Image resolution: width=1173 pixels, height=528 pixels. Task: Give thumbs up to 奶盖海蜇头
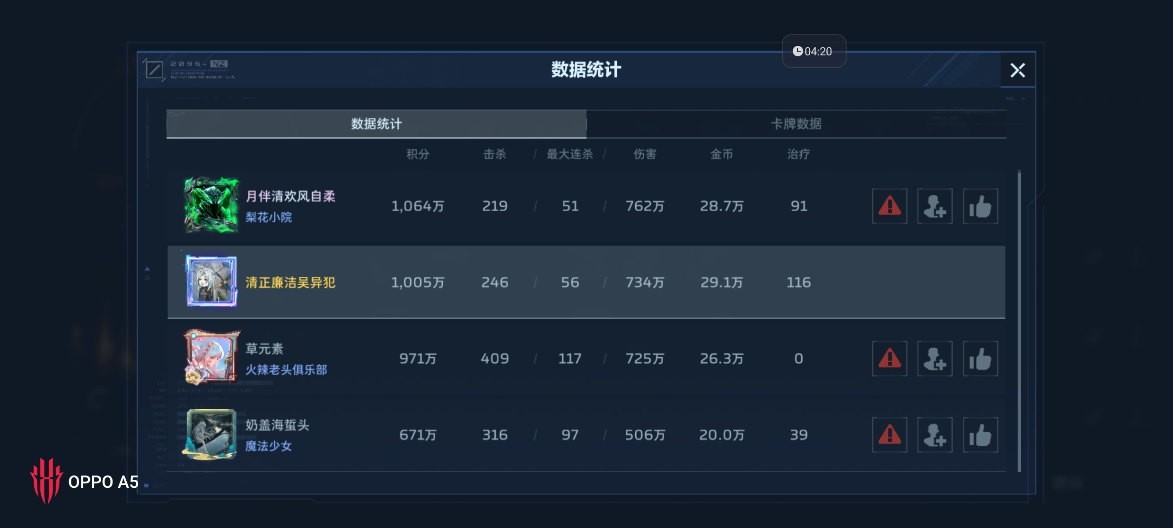click(x=980, y=435)
